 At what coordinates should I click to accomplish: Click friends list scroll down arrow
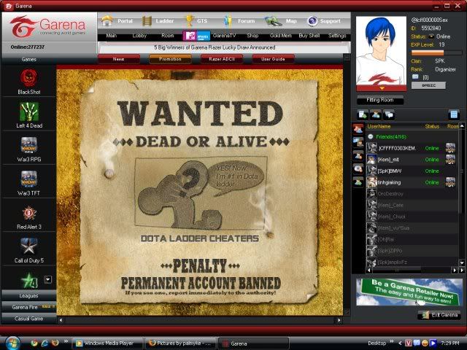pyautogui.click(x=462, y=262)
